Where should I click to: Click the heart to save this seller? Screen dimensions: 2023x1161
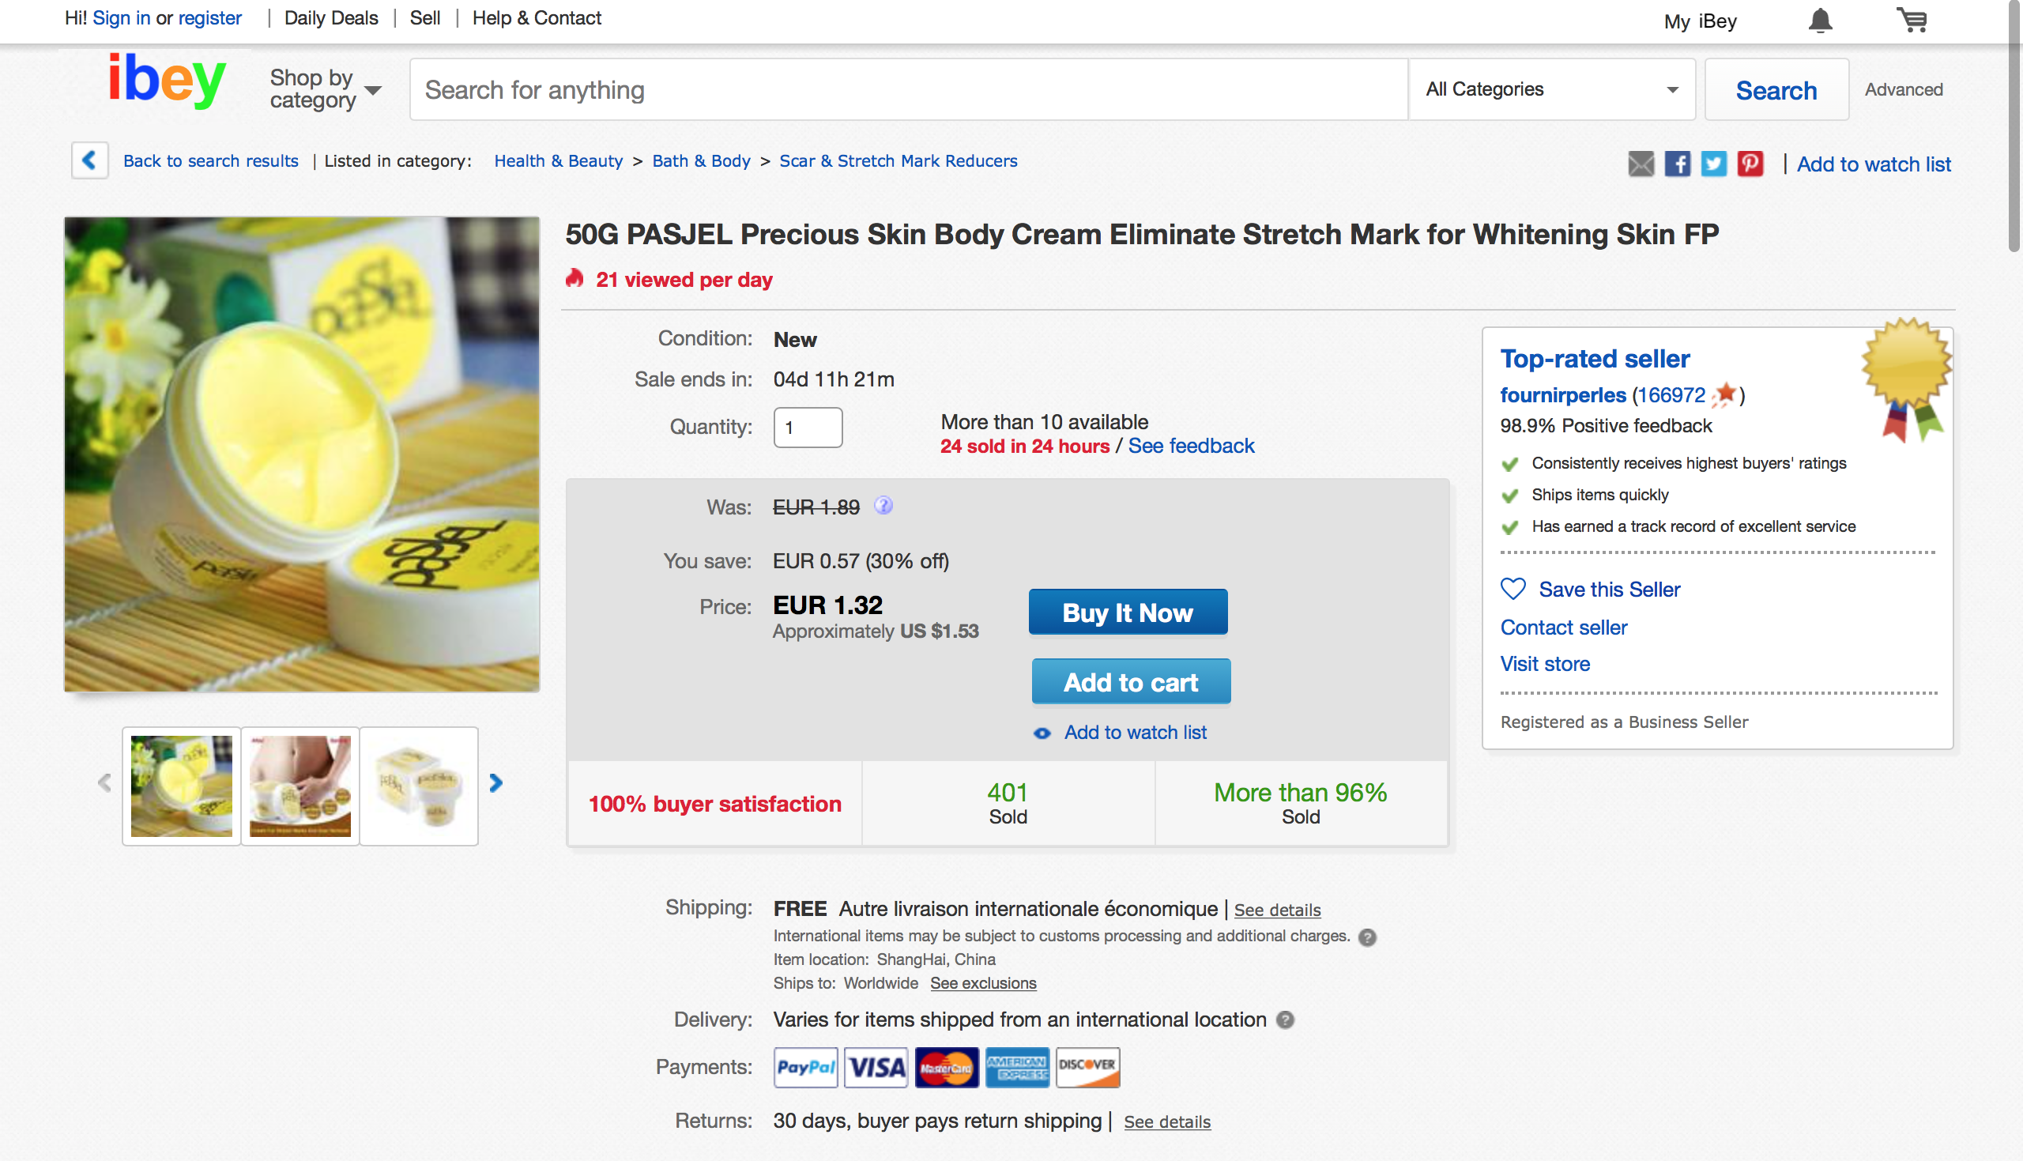coord(1512,589)
